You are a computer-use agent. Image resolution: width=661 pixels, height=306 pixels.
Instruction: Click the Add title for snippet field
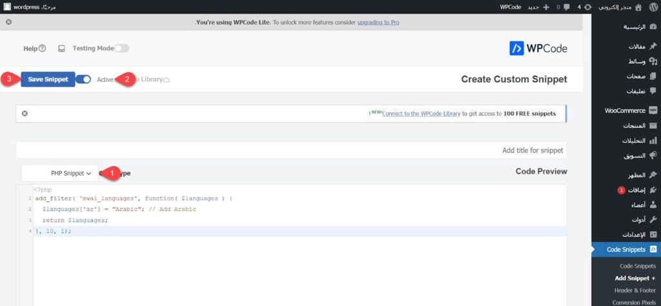(291, 150)
